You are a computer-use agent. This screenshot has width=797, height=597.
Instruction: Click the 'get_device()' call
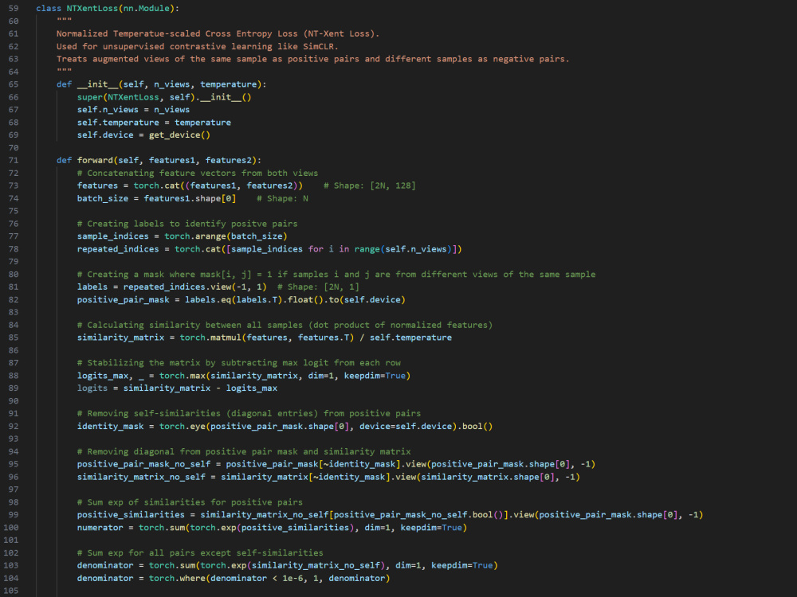click(x=179, y=135)
